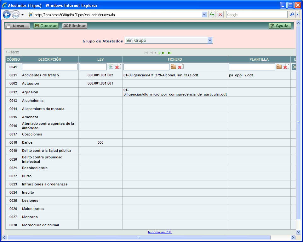
Task: Clear the Fichero field with red X
Action: [x=180, y=67]
